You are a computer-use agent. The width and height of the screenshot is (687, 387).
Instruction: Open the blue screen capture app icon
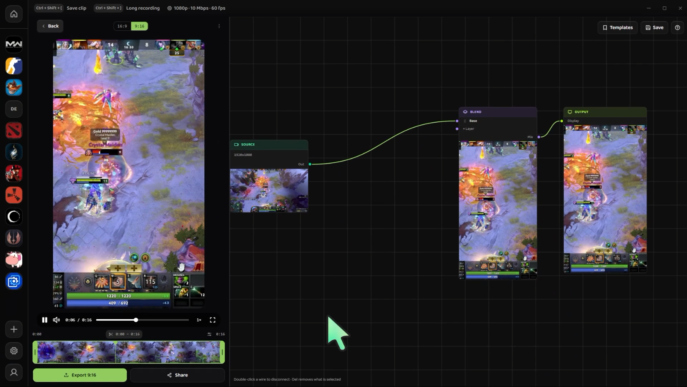[x=14, y=281]
